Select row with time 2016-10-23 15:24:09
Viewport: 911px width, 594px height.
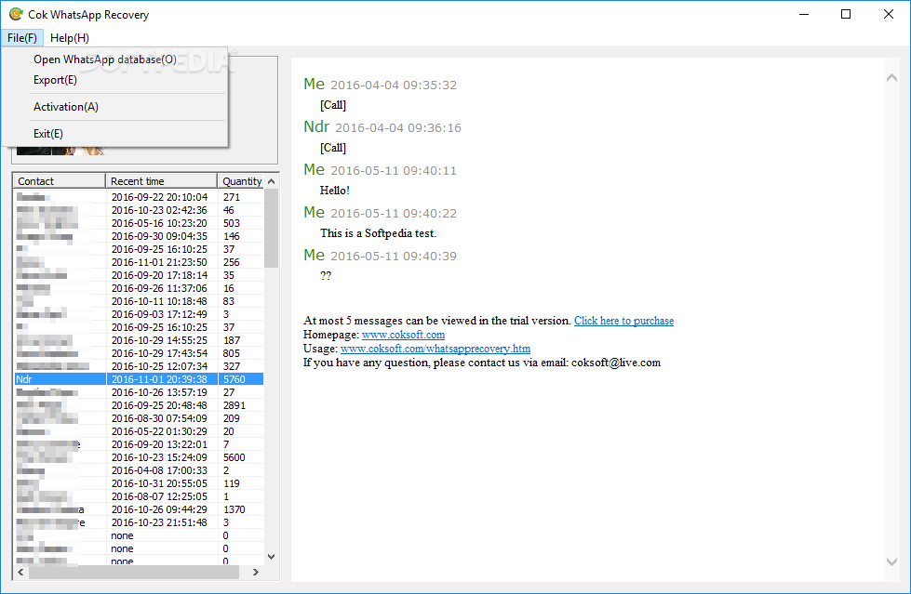tap(139, 457)
